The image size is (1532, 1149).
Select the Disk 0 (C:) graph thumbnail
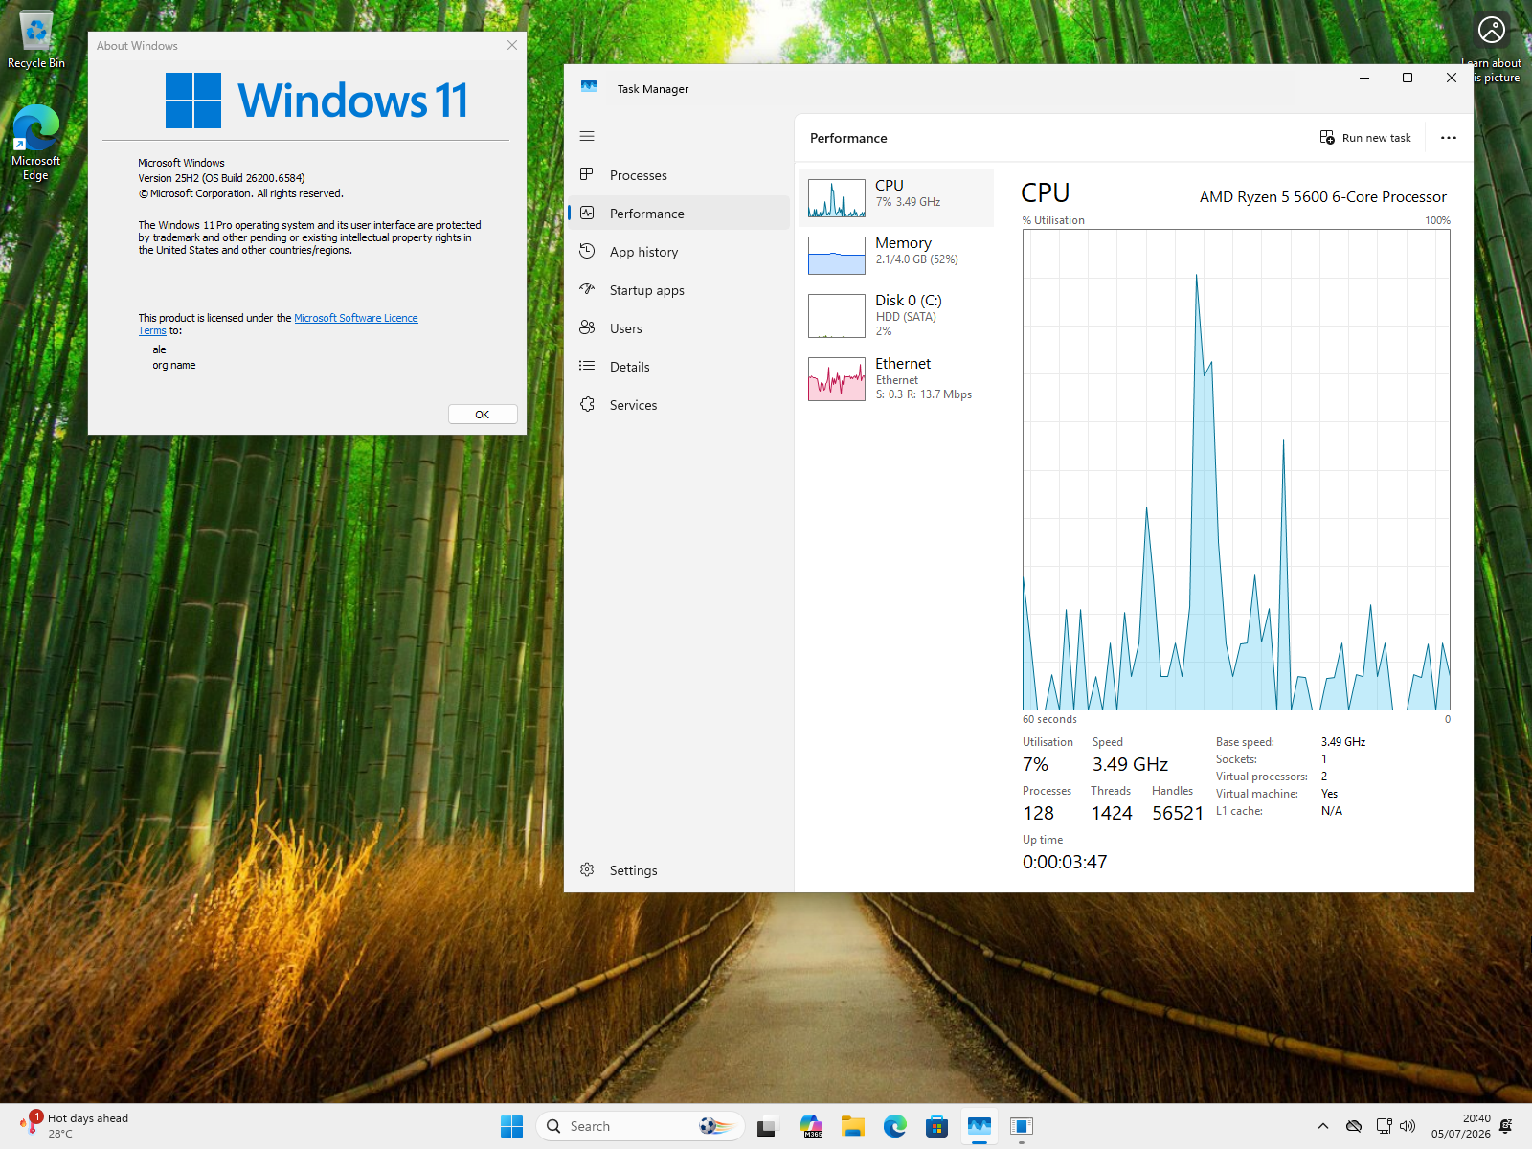(x=837, y=316)
